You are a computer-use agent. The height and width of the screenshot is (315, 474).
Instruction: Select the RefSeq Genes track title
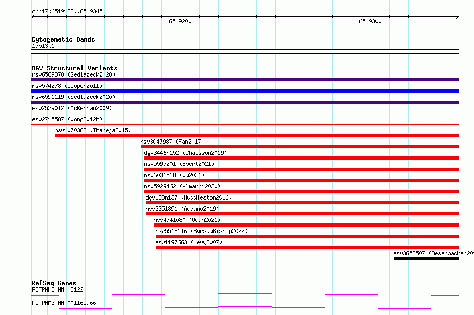coord(54,283)
